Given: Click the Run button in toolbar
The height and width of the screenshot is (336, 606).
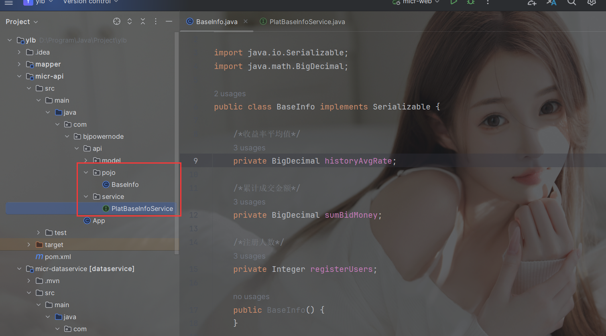Looking at the screenshot, I should (x=453, y=2).
